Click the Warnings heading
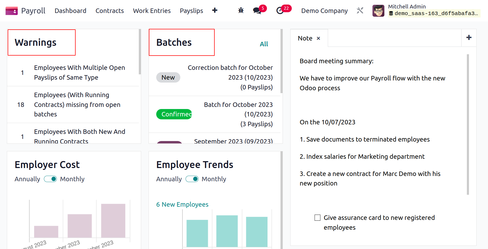Screen dimensions: 488x249 (x=35, y=43)
